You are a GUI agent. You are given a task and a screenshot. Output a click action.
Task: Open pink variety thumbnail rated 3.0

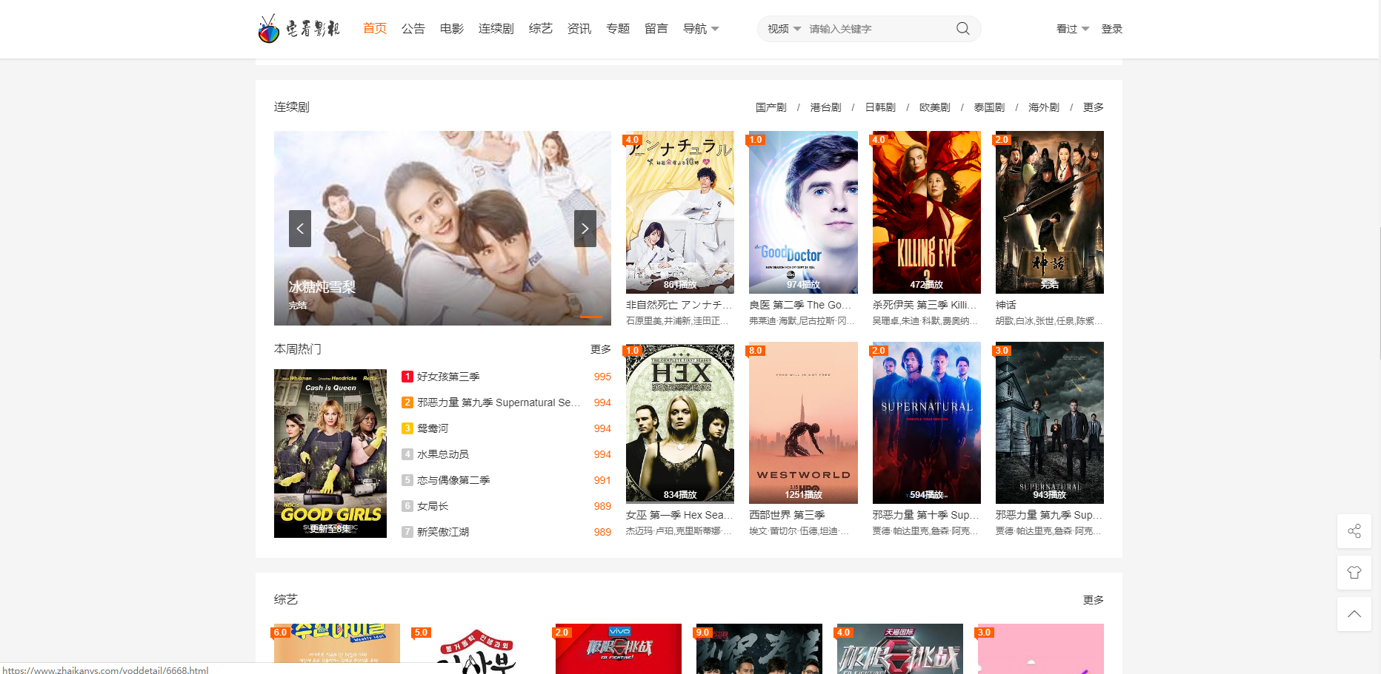(x=1041, y=649)
